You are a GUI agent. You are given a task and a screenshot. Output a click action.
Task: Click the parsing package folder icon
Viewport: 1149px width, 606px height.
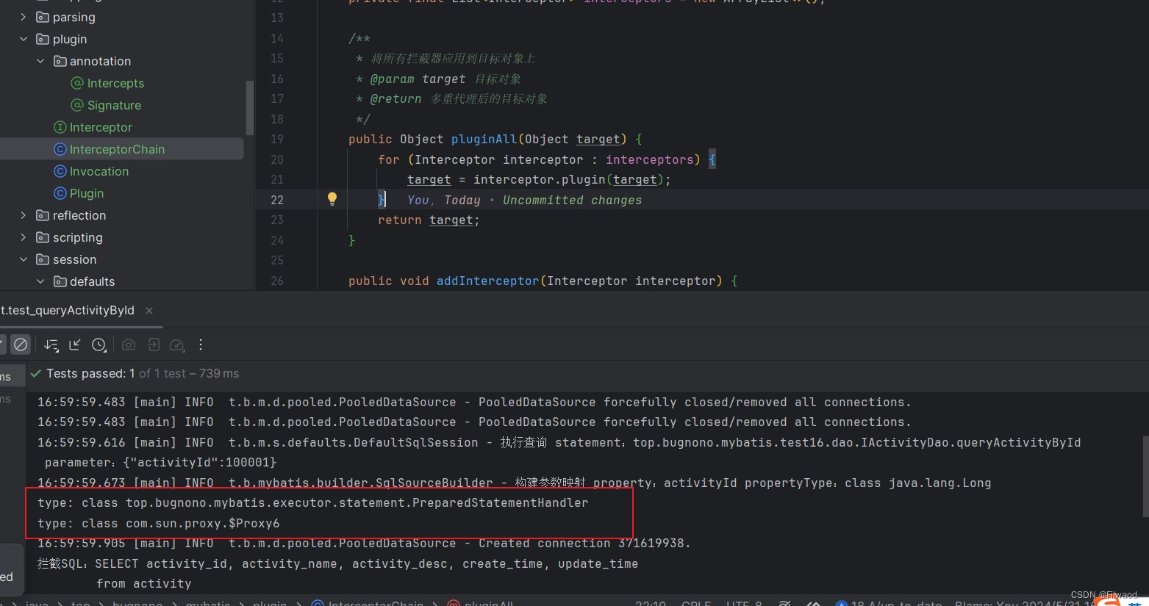point(43,17)
